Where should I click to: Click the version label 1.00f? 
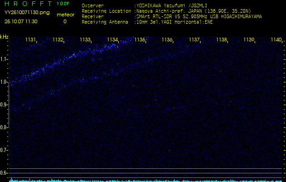click(63, 4)
